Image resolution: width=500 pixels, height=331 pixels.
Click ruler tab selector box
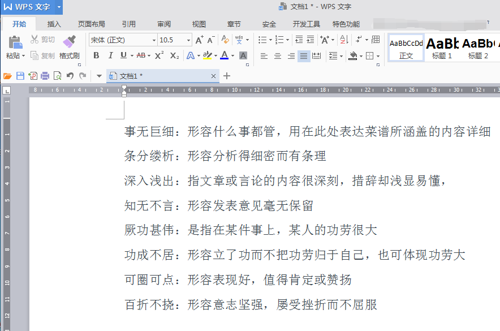[6, 91]
